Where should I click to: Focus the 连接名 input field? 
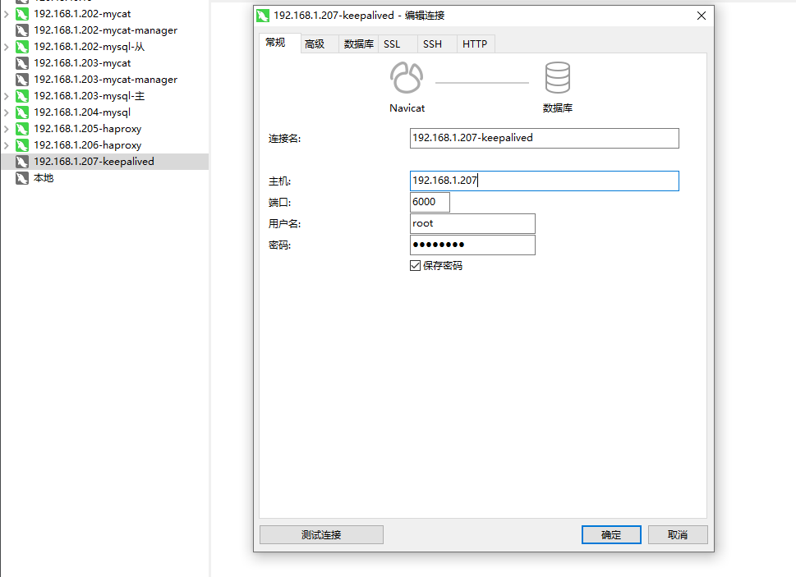coord(544,138)
